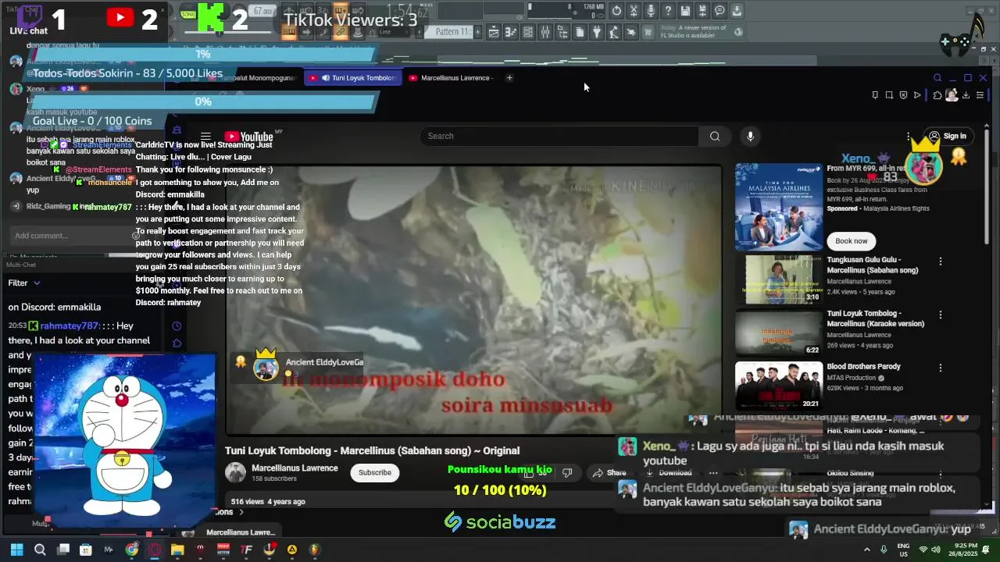Open the Windows Start menu
Viewport: 1000px width, 562px height.
tap(16, 550)
